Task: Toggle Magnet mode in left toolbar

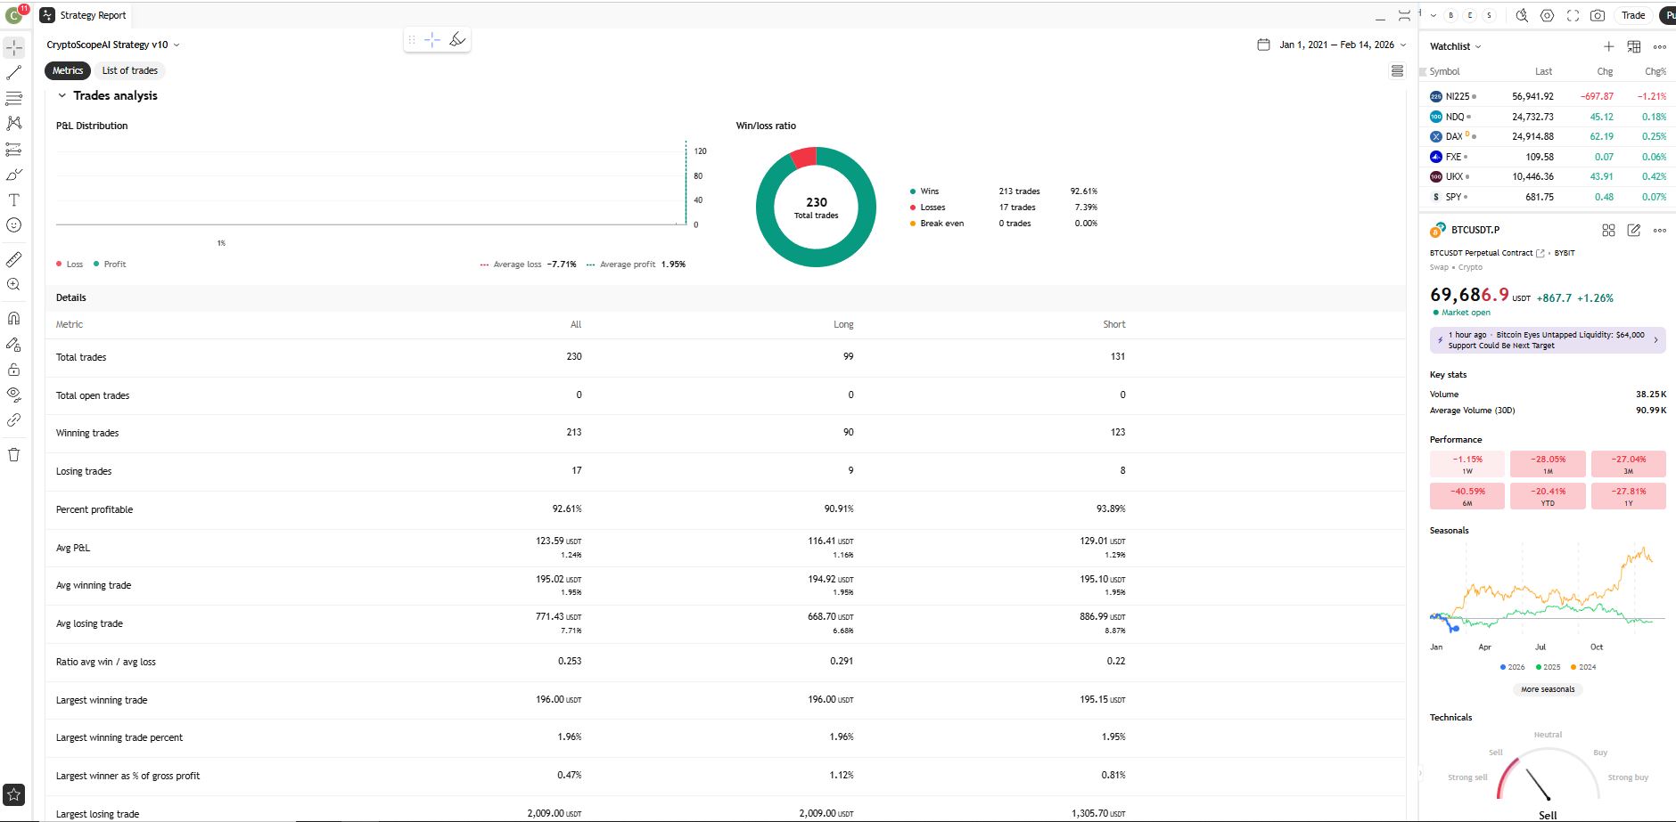Action: 14,318
